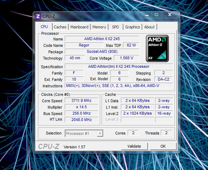Click the Ext. Family value 10
208x170 pixels.
(x=74, y=79)
